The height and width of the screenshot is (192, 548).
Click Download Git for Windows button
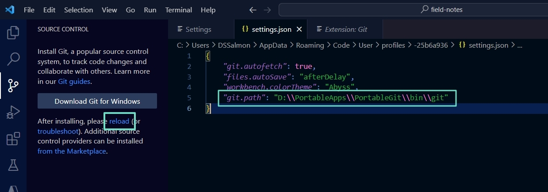click(97, 101)
